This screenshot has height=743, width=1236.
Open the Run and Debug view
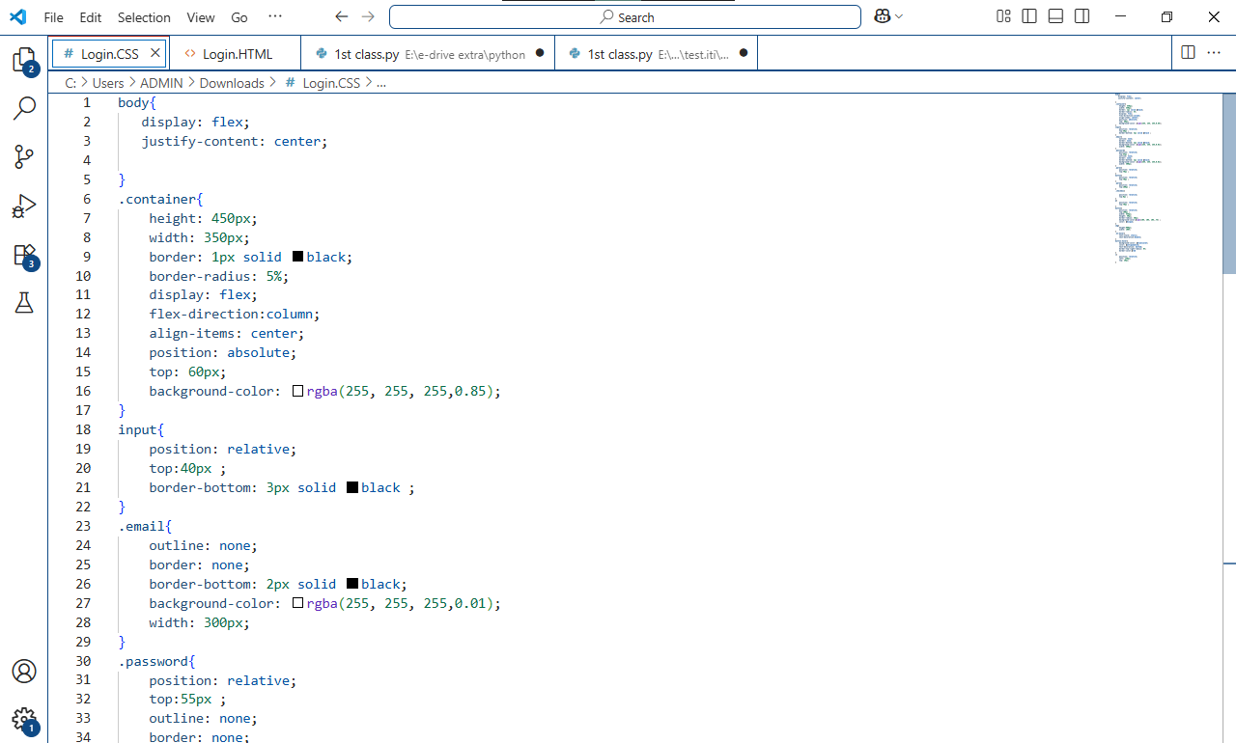[x=24, y=206]
